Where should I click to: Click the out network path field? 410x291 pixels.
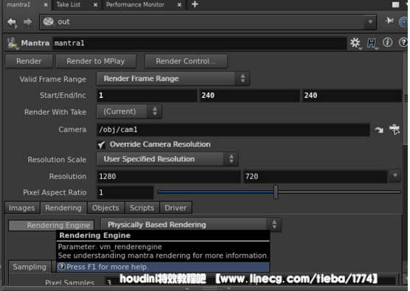tap(208, 22)
